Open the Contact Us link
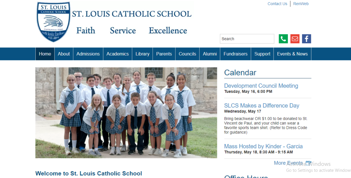Image resolution: width=351 pixels, height=178 pixels. tap(277, 4)
